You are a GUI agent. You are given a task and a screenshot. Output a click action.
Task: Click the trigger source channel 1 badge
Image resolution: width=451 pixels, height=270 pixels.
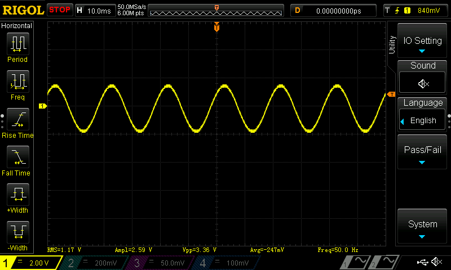407,11
